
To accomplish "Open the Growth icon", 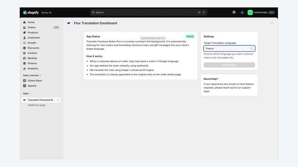I will (x=24, y=43).
